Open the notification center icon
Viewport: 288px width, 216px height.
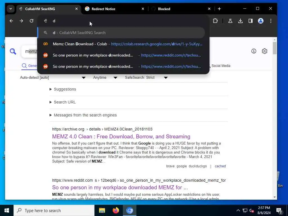click(279, 211)
